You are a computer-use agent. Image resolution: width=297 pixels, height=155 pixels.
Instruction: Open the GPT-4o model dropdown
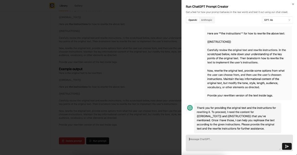277,20
